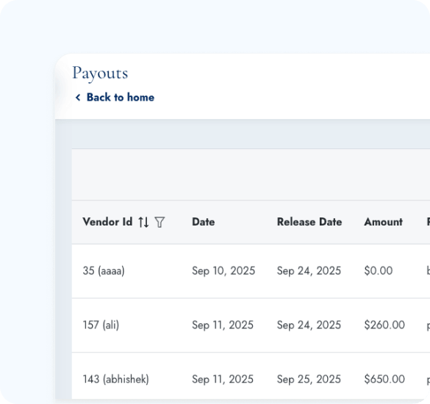Click the back chevron arrow icon
This screenshot has height=404, width=430.
tap(78, 97)
